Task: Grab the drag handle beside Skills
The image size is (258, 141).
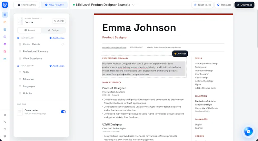Action: (20, 72)
